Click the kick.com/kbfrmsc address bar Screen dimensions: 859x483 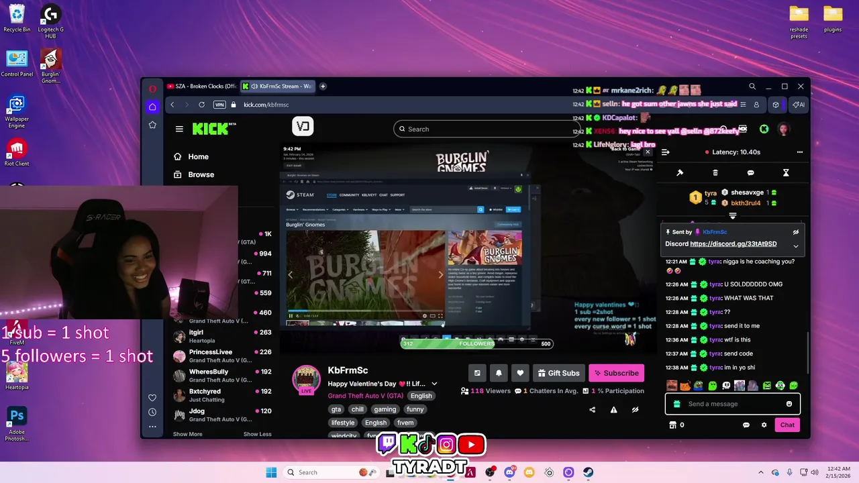tap(266, 105)
